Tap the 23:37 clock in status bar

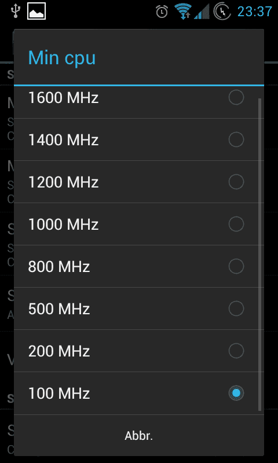[x=255, y=12]
